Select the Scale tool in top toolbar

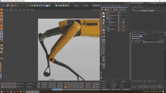pos(12,5)
